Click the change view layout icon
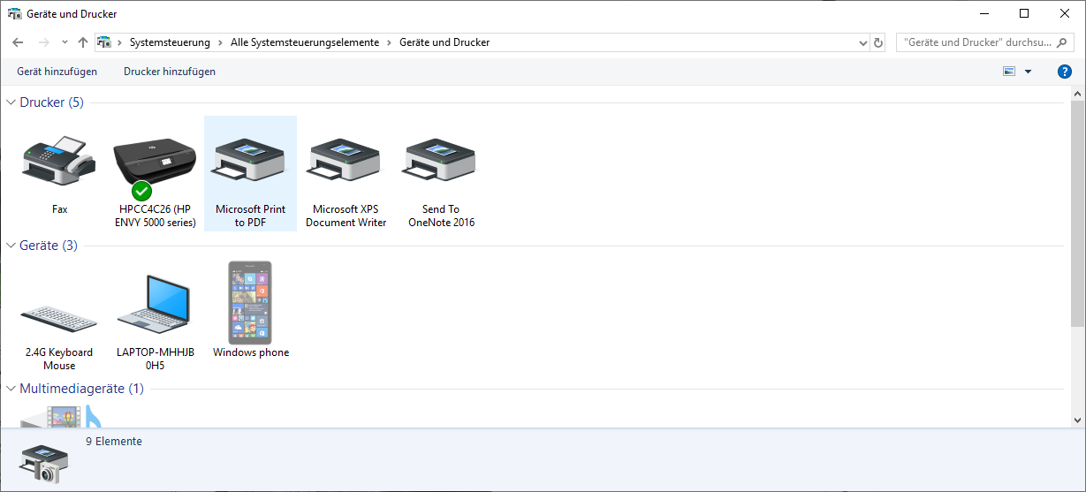 pyautogui.click(x=1009, y=72)
